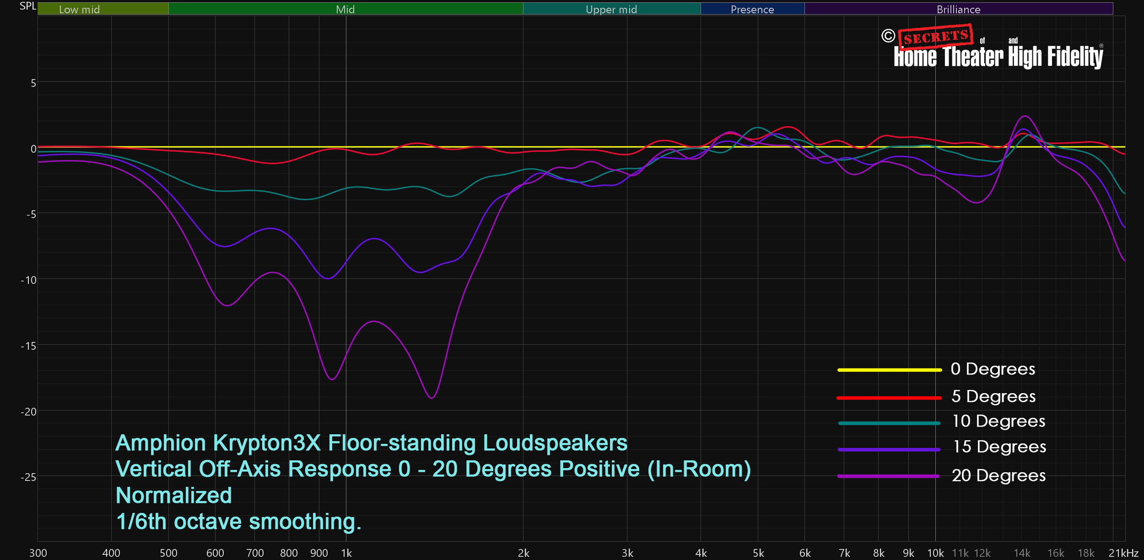This screenshot has width=1144, height=560.
Task: Click the Amphion Krypton3X title line
Action: pyautogui.click(x=371, y=443)
